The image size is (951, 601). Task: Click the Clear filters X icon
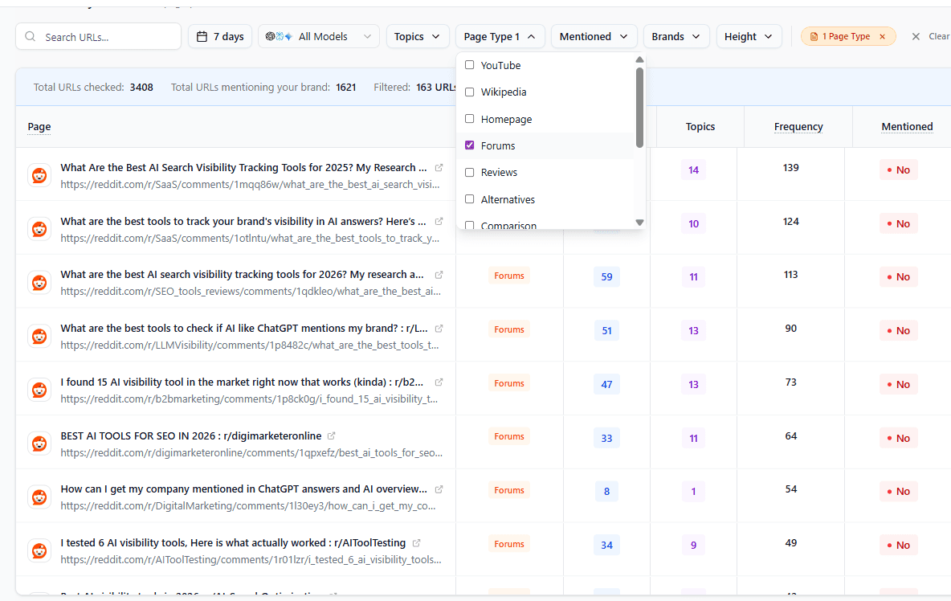coord(916,36)
